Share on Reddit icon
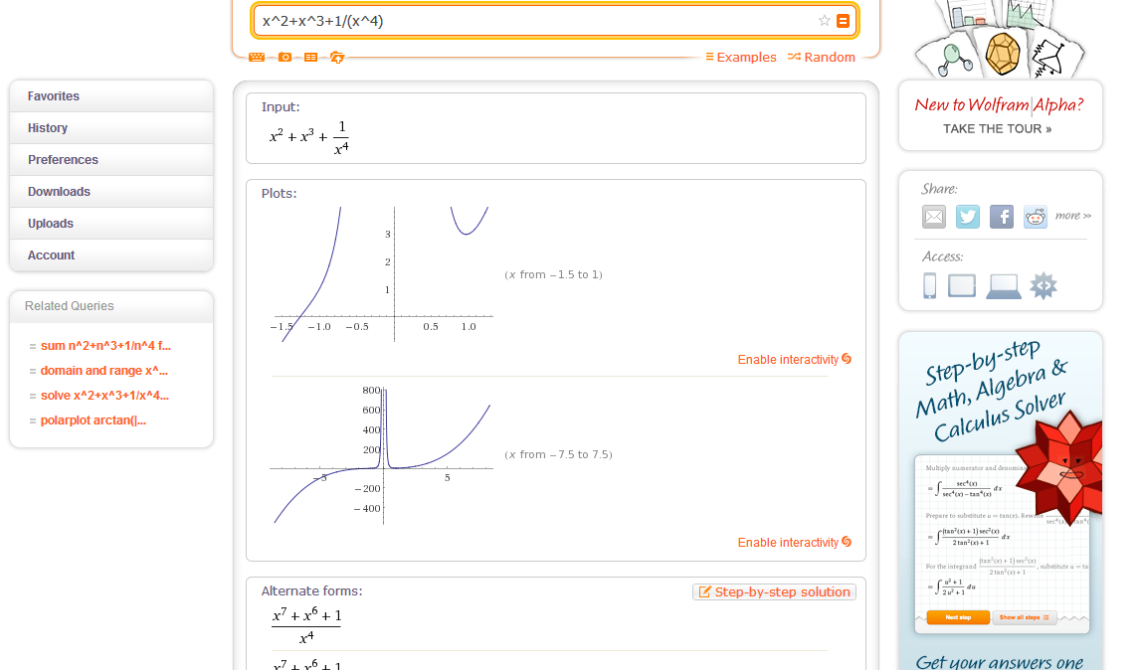This screenshot has width=1141, height=670. coord(1036,216)
